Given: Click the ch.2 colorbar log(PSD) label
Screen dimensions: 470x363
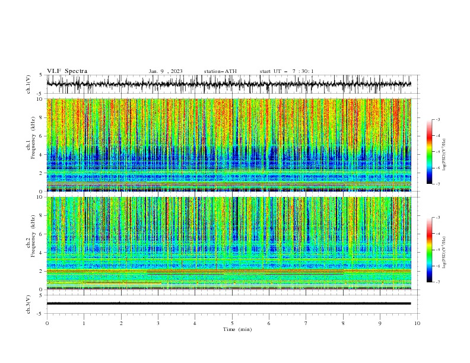Looking at the screenshot, I should click(x=444, y=253).
